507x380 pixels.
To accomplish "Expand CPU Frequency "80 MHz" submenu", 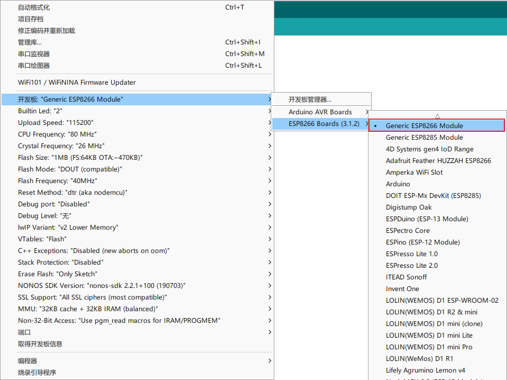I will (x=137, y=134).
